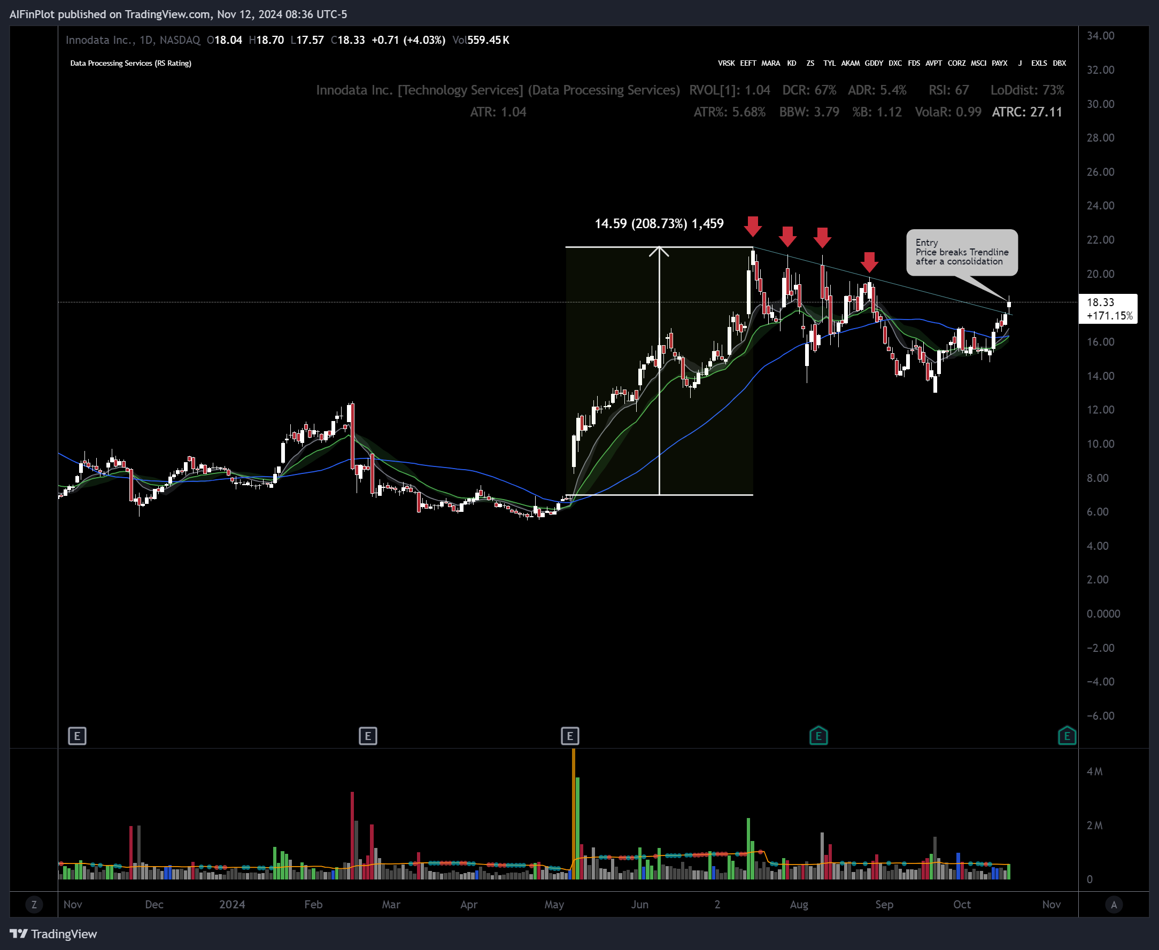Image resolution: width=1159 pixels, height=950 pixels.
Task: Click the ZS ticker label
Action: [x=810, y=63]
